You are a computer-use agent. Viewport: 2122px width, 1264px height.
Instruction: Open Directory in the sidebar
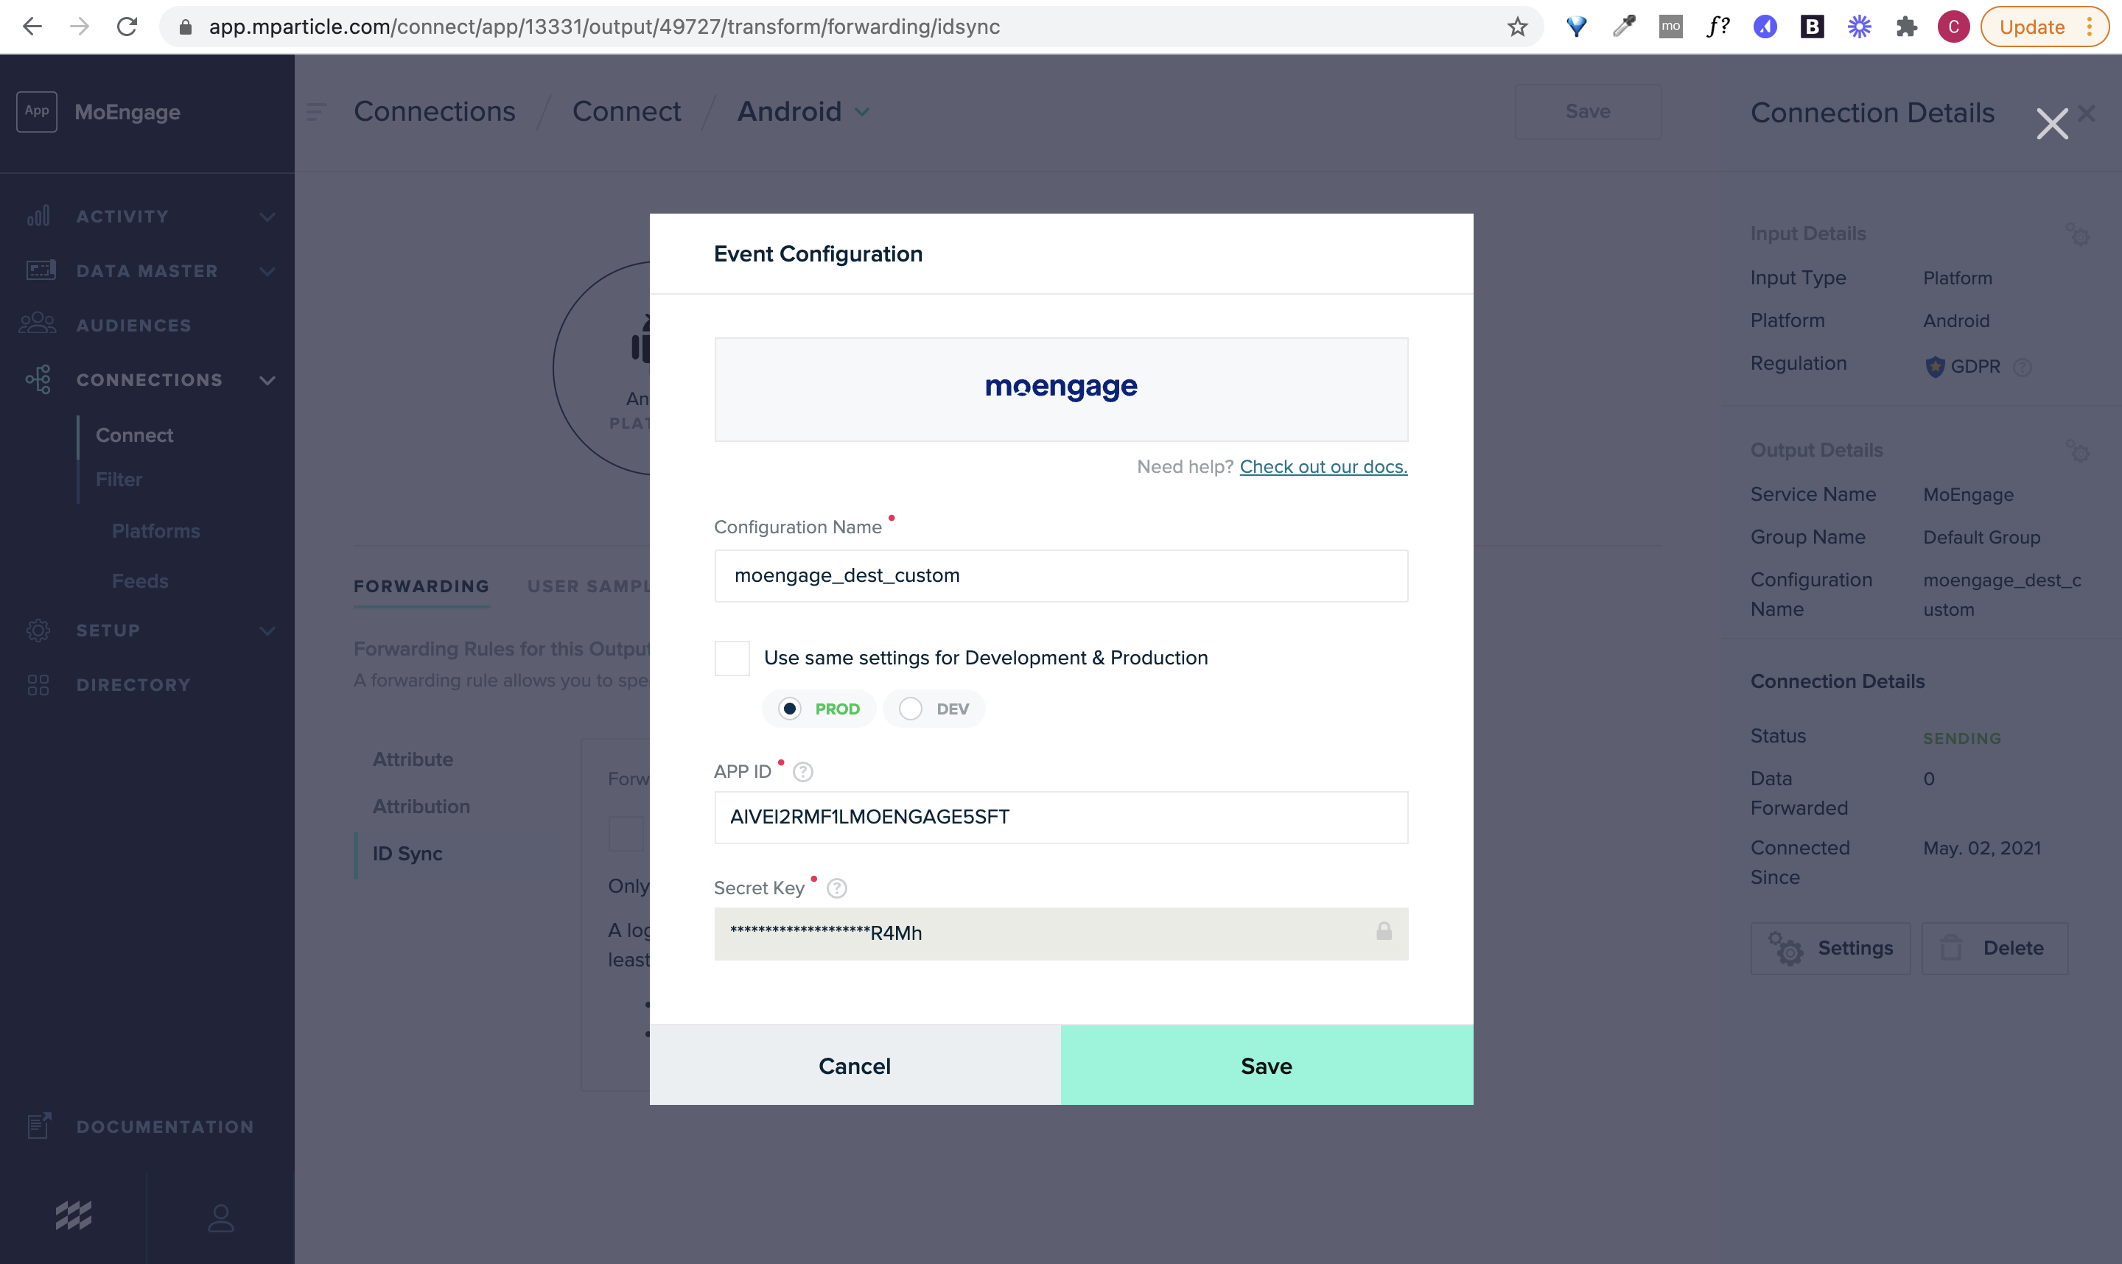click(x=134, y=685)
